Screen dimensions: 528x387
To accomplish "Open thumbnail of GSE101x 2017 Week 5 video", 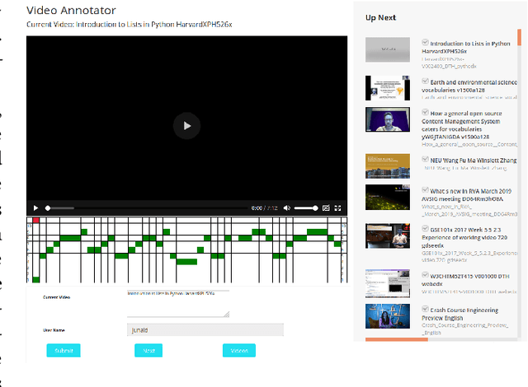I will (x=388, y=235).
